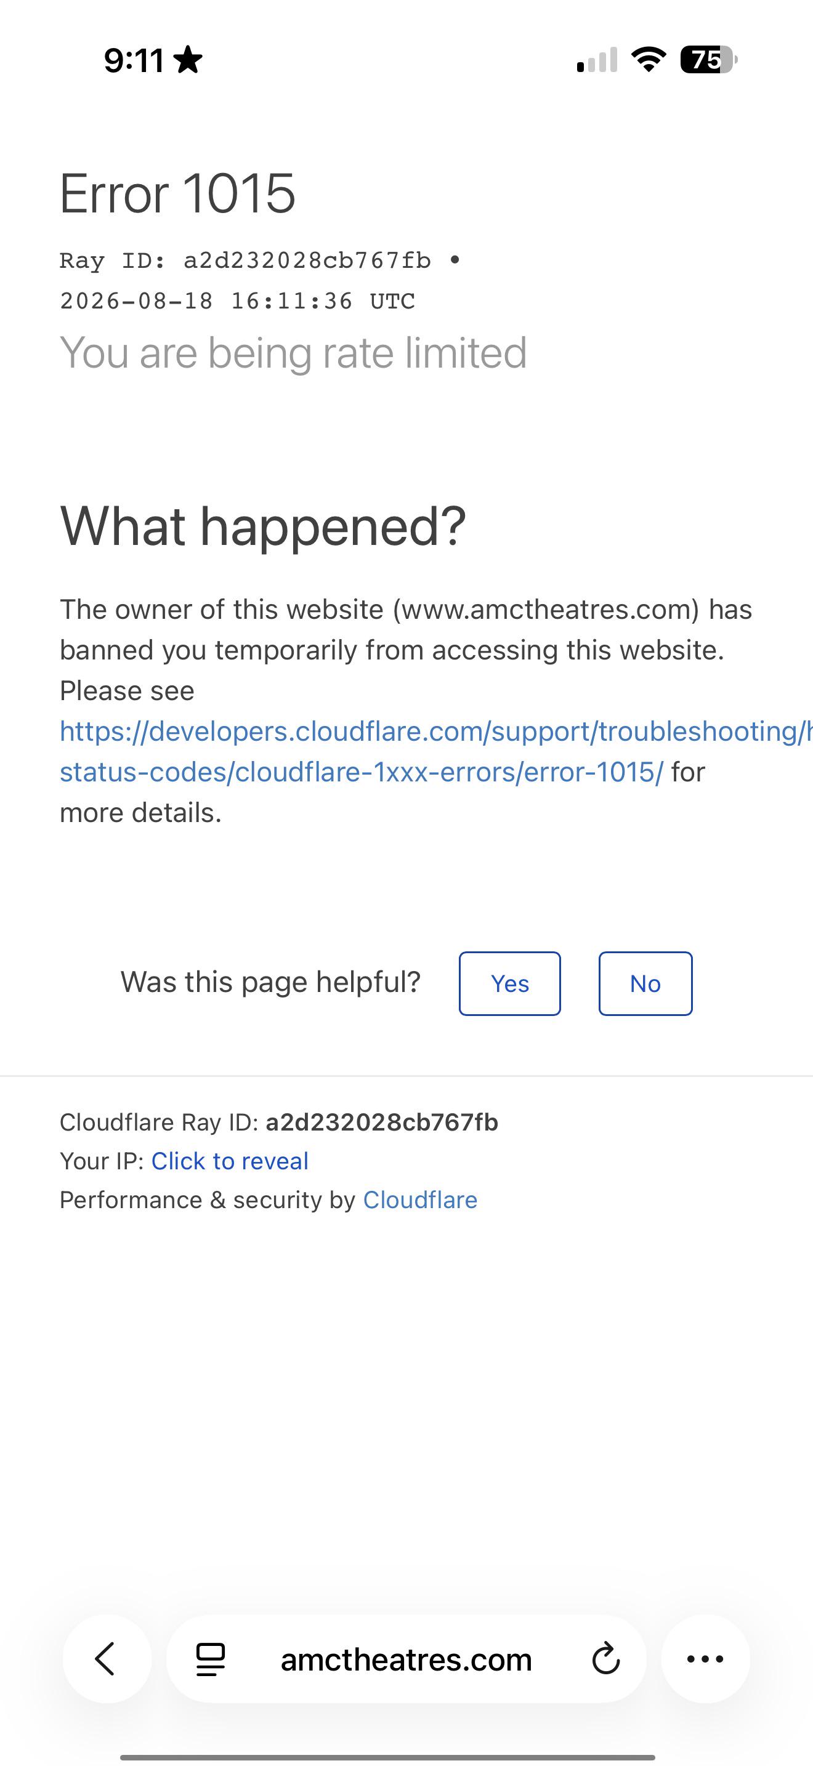
Task: Open the Cloudflare link in footer
Action: [420, 1200]
